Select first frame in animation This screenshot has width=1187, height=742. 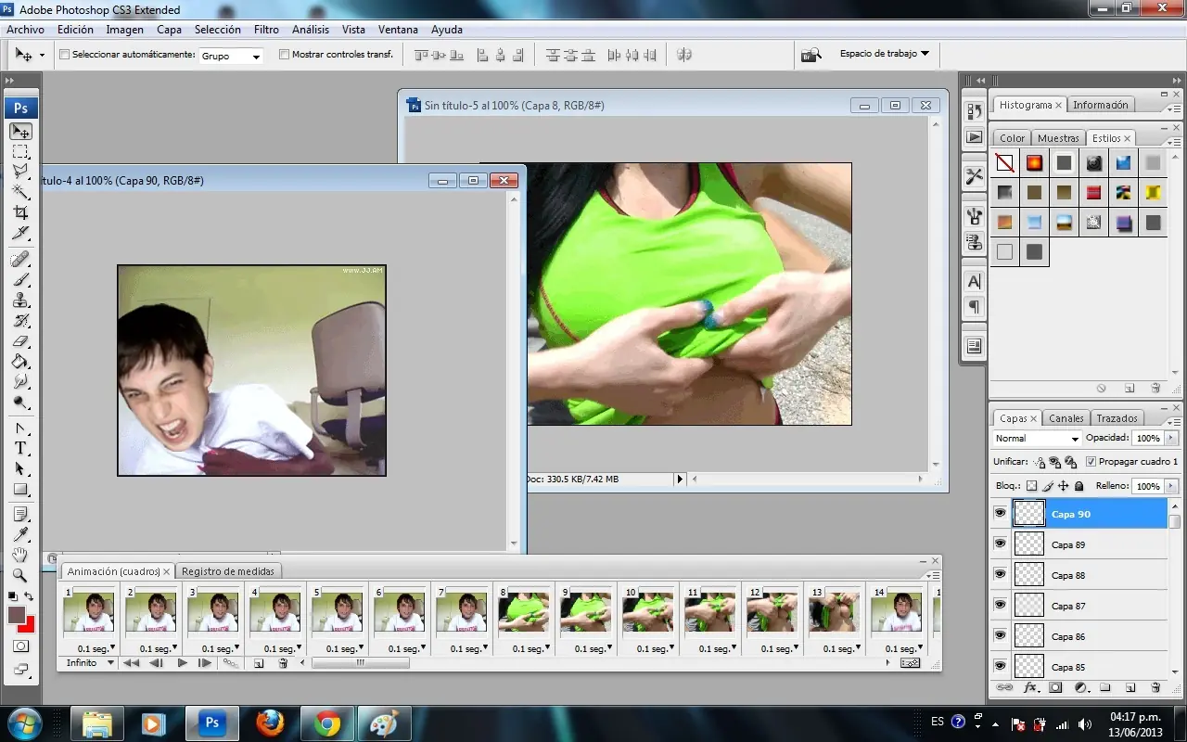coord(132,663)
